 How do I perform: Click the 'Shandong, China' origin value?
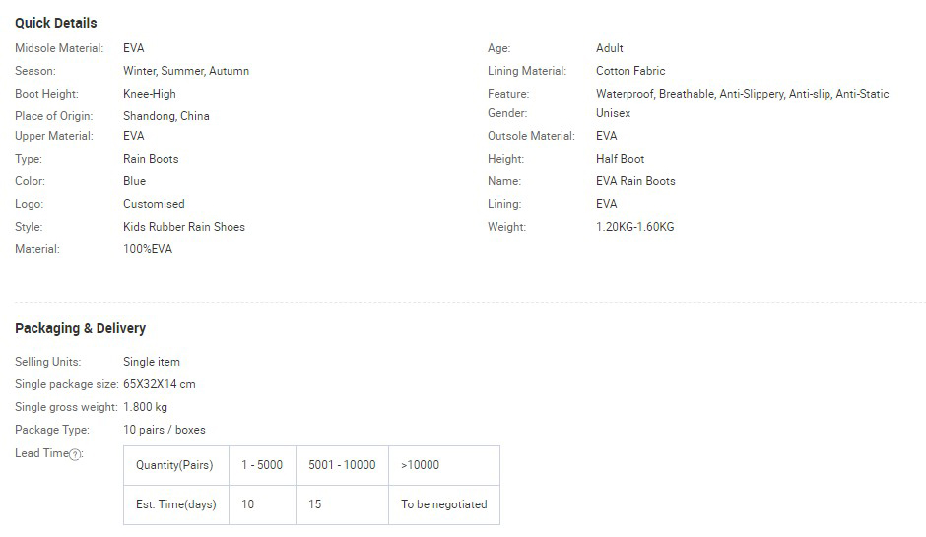pos(165,116)
